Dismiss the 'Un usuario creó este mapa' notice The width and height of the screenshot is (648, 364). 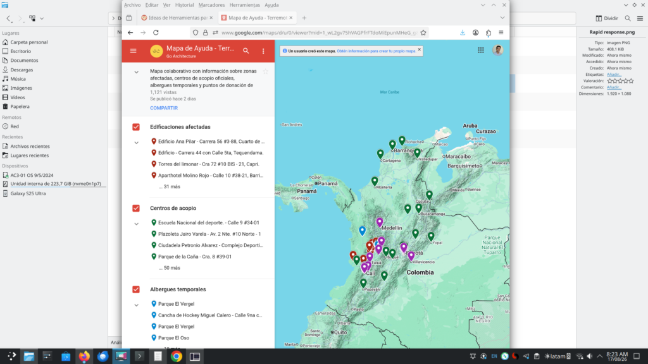pyautogui.click(x=419, y=49)
